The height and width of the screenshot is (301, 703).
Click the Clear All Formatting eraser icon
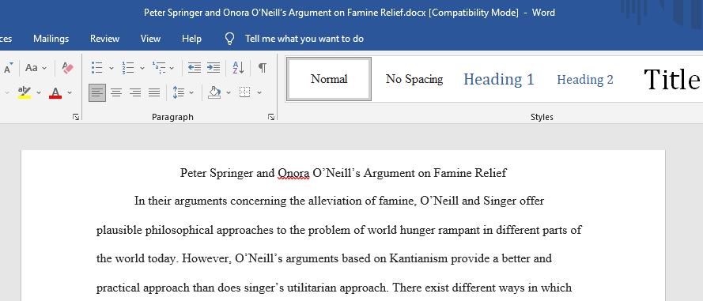click(68, 68)
